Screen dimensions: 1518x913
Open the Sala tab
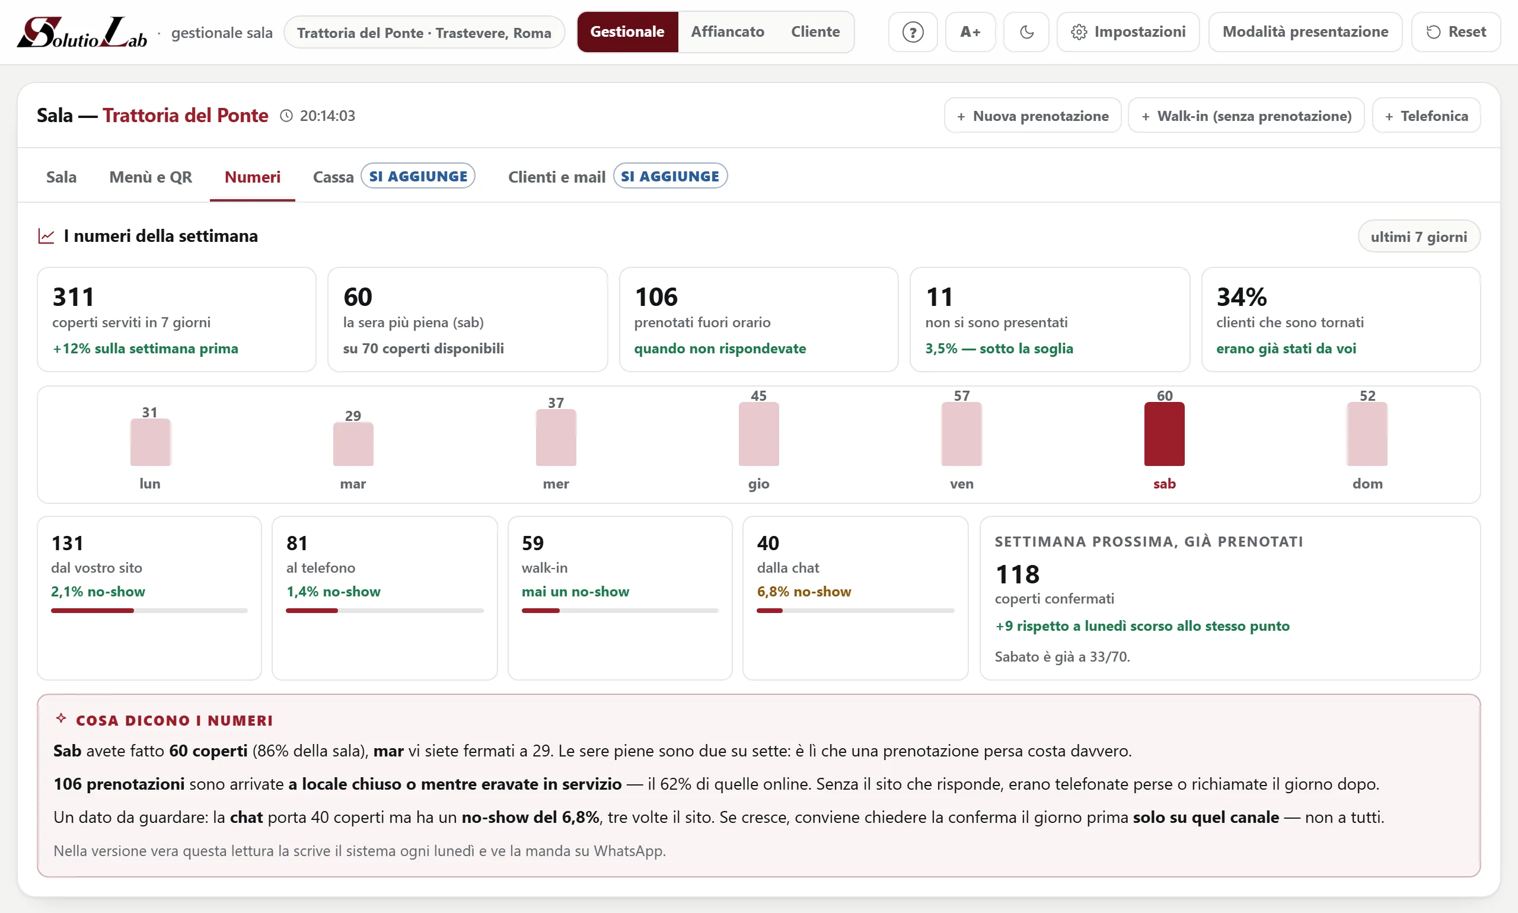[x=62, y=177]
